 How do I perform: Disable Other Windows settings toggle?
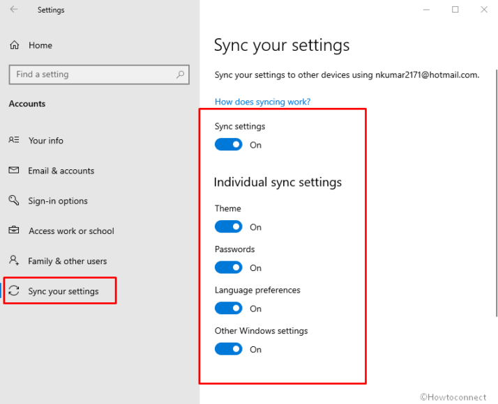point(228,349)
